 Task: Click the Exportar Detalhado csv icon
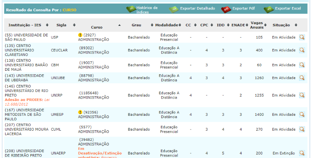[173, 9]
